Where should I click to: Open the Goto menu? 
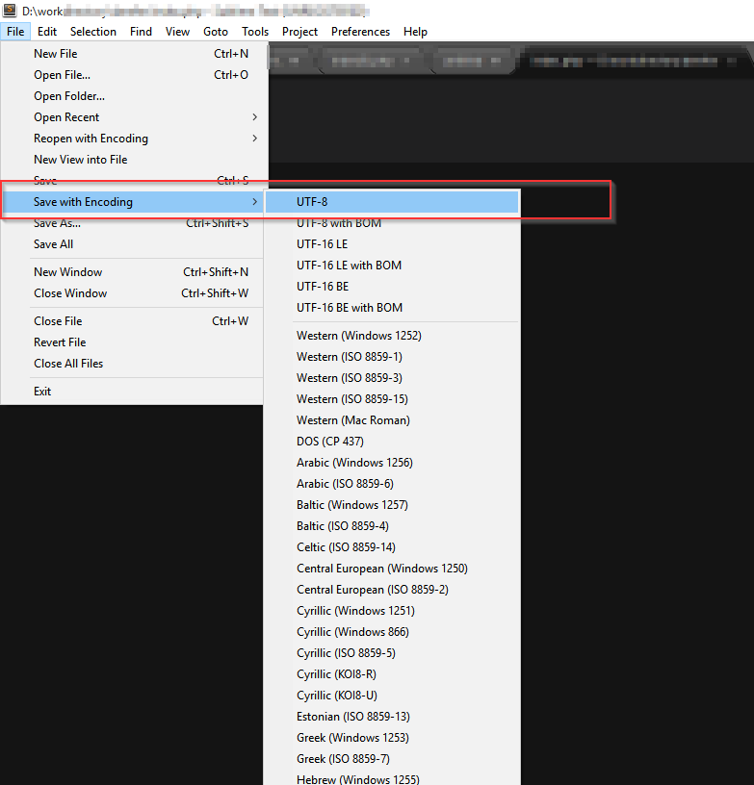(x=216, y=32)
